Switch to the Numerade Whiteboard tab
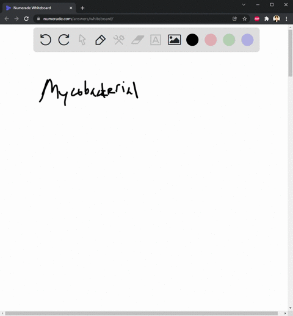 pyautogui.click(x=39, y=8)
